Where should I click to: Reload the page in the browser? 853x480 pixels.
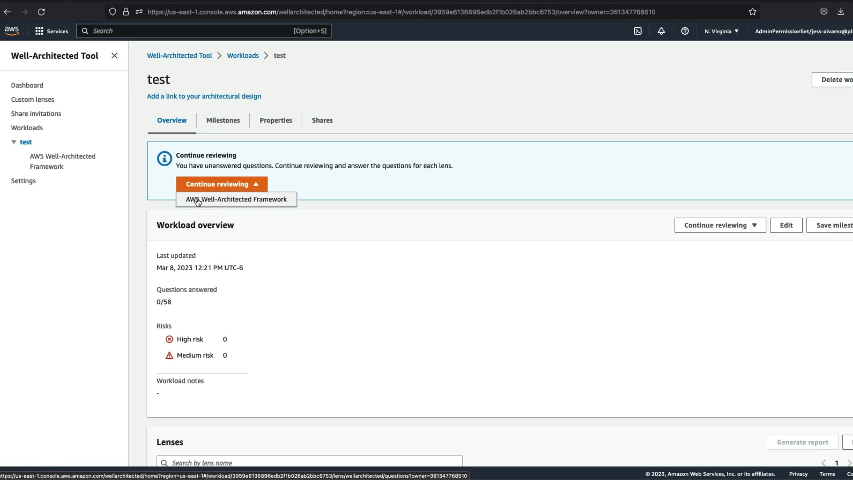(x=41, y=12)
